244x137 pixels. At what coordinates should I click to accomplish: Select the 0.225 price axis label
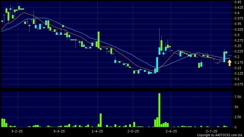click(239, 51)
